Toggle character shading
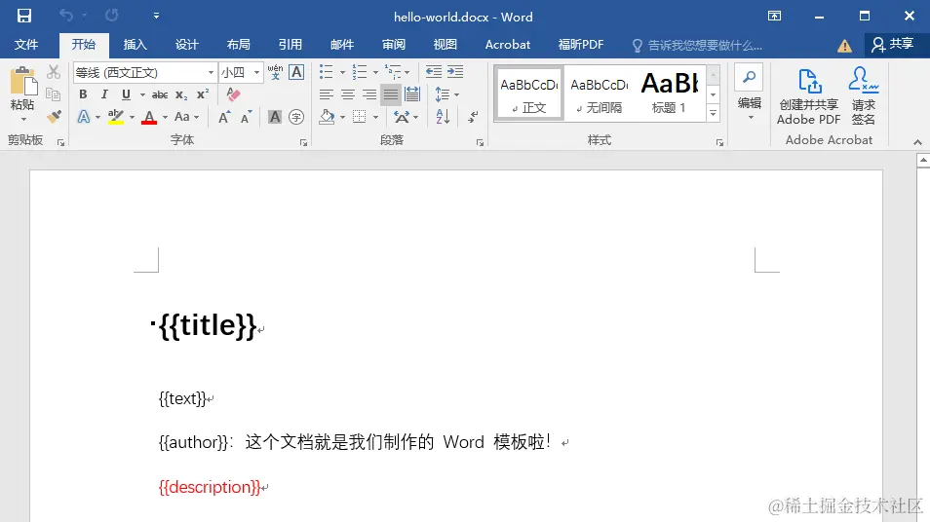930x522 pixels. click(275, 117)
